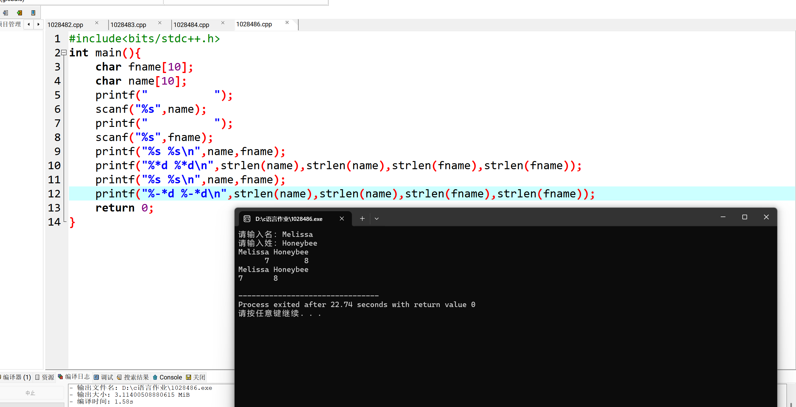Open the Console tab in bottom panel

[x=167, y=377]
